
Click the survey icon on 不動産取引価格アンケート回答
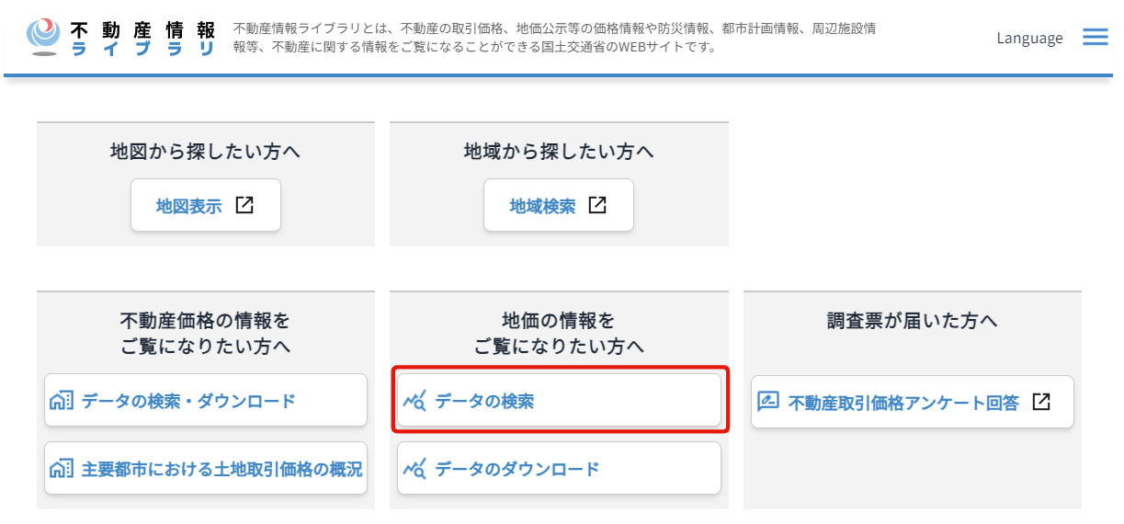pyautogui.click(x=768, y=402)
